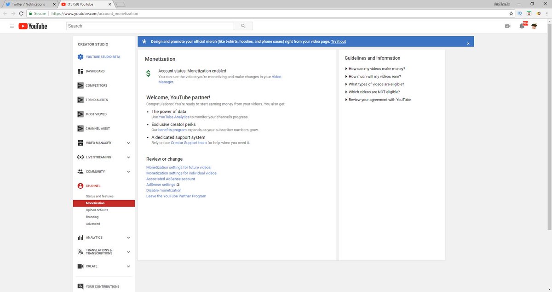This screenshot has height=292, width=552.
Task: Open Monetization settings for individual videos
Action: [181, 173]
